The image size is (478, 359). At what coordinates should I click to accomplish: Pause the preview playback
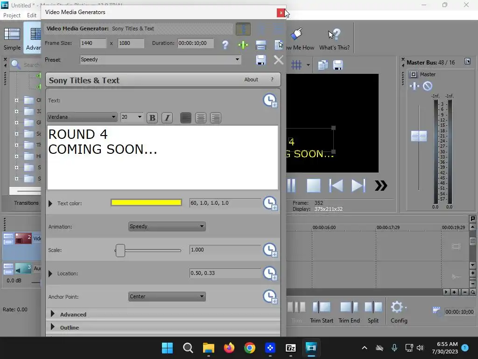click(291, 185)
